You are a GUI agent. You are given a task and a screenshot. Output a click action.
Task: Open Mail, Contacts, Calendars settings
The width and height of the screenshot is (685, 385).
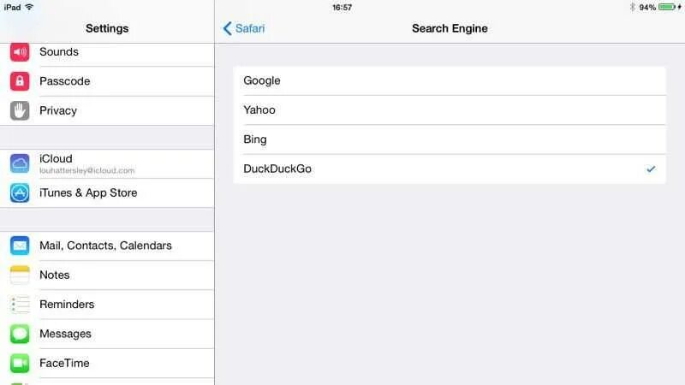105,246
